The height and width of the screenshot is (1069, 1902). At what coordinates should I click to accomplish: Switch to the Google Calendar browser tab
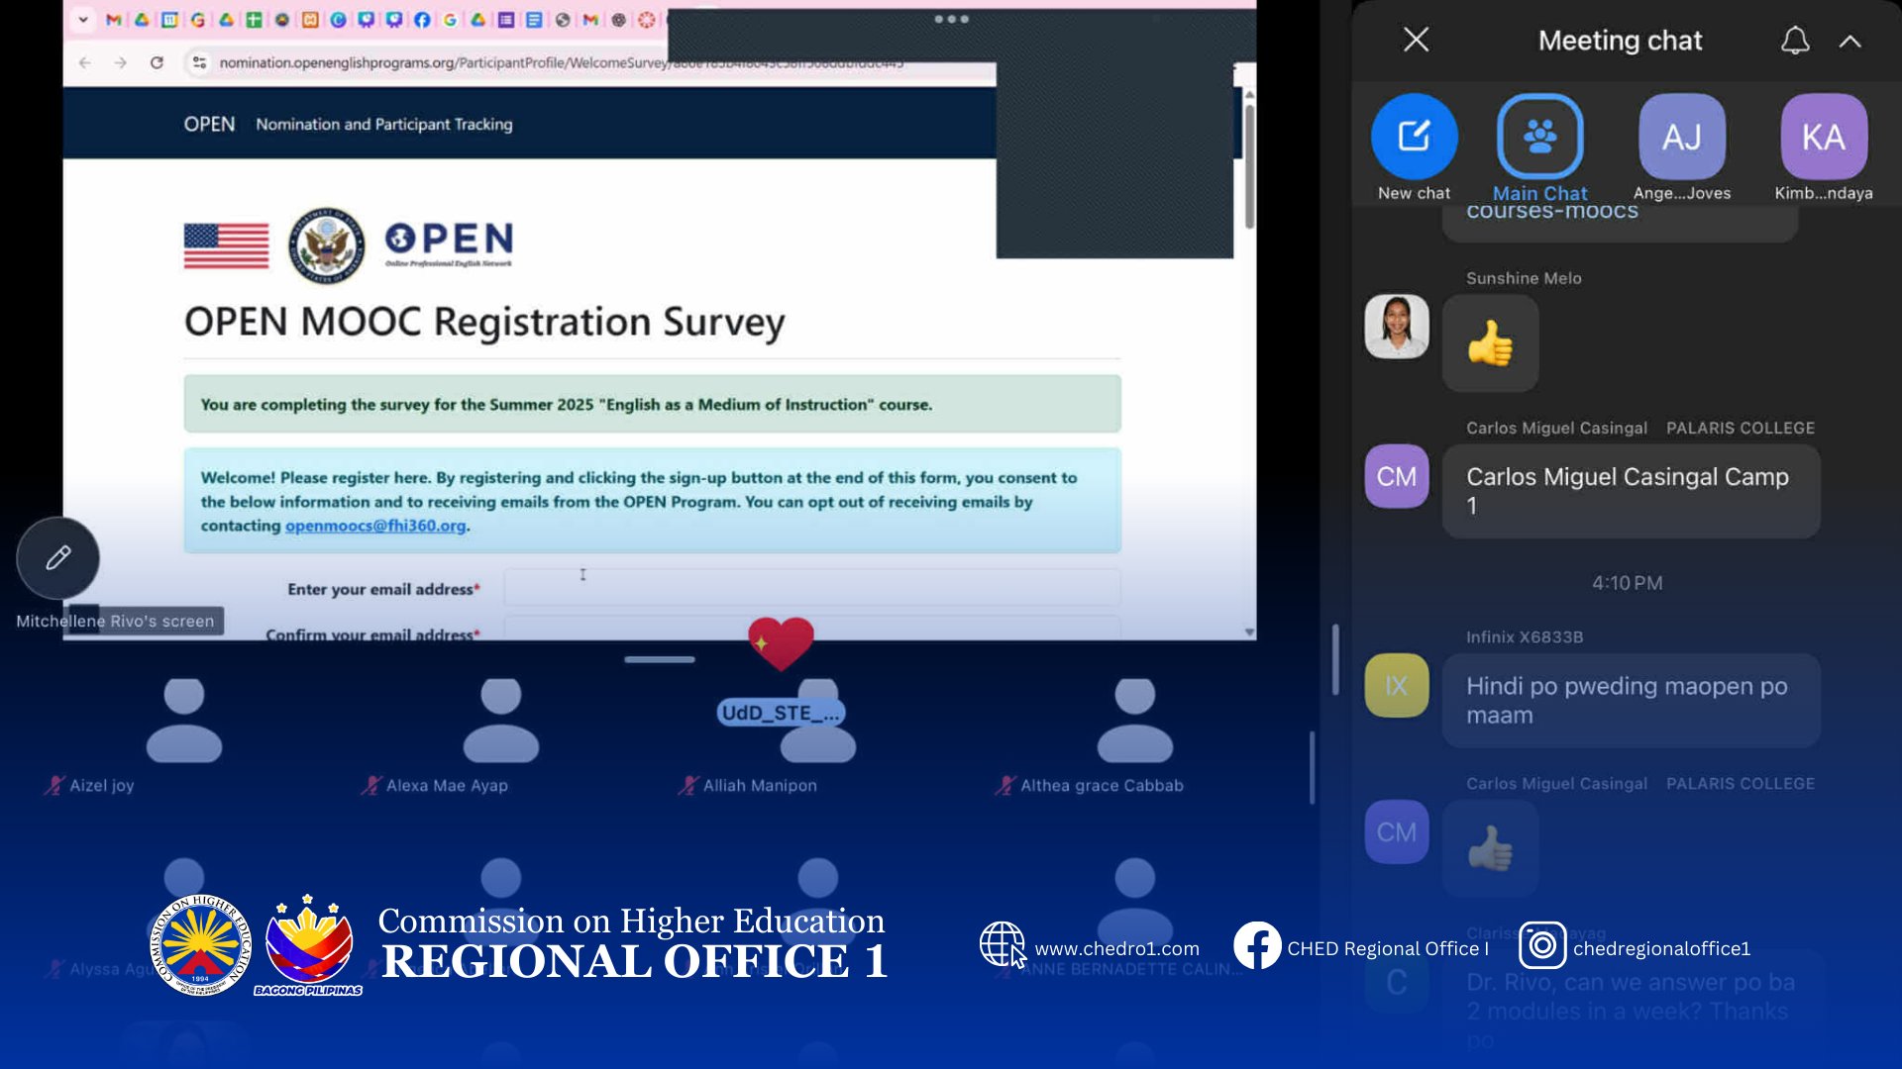tap(169, 19)
